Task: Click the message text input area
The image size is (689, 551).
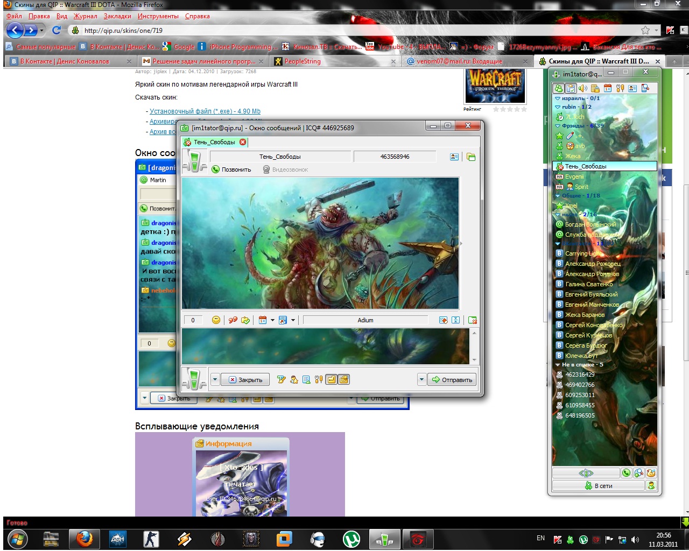Action: [x=326, y=346]
